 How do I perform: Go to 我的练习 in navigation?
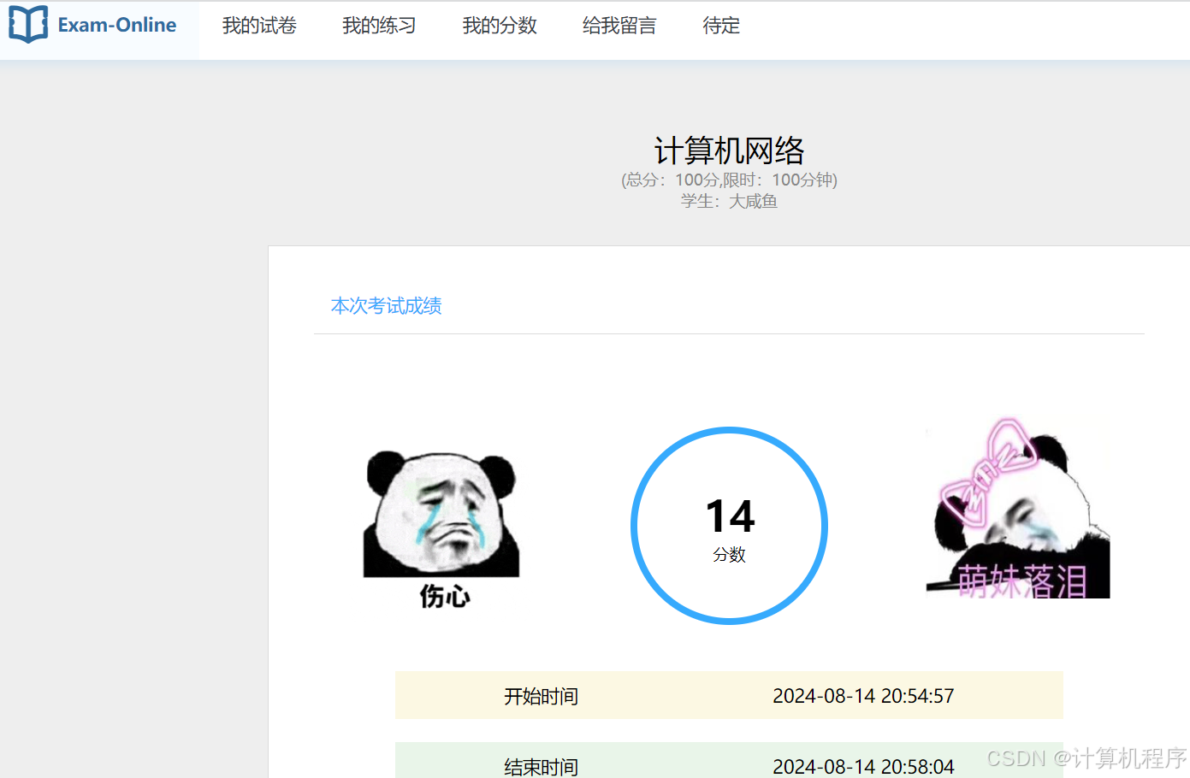[x=379, y=26]
